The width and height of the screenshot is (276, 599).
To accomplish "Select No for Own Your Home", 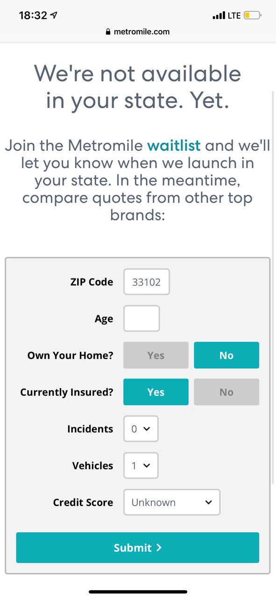I will 226,355.
